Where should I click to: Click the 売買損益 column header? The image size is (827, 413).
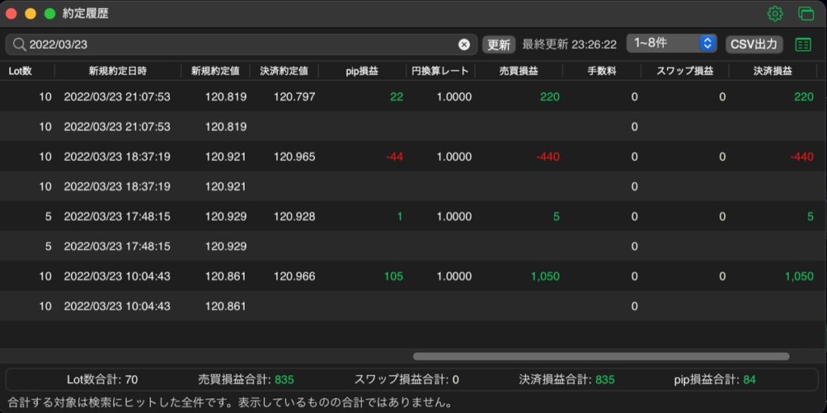click(x=518, y=71)
